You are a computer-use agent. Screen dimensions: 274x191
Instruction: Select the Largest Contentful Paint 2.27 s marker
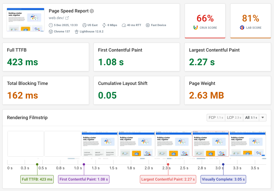point(168,179)
